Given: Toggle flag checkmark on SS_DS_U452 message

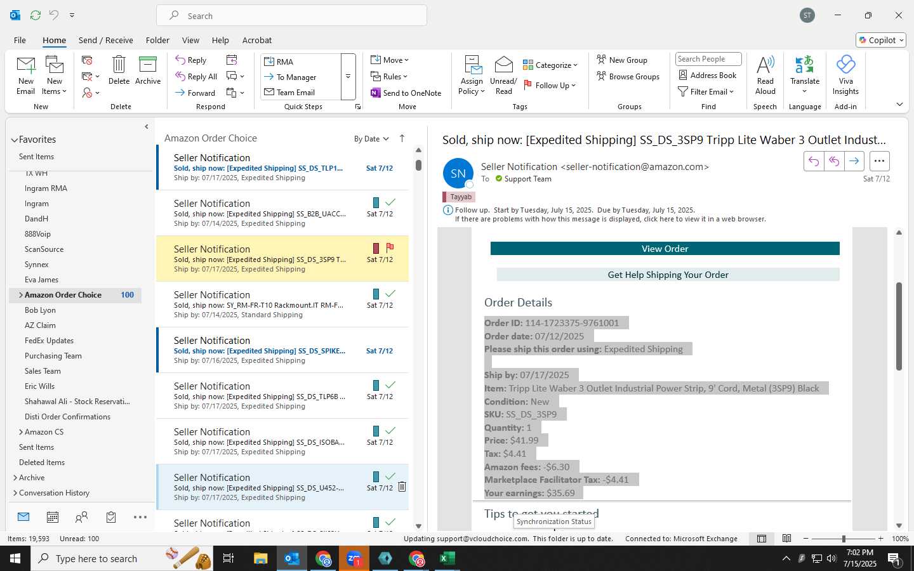Looking at the screenshot, I should tap(390, 476).
